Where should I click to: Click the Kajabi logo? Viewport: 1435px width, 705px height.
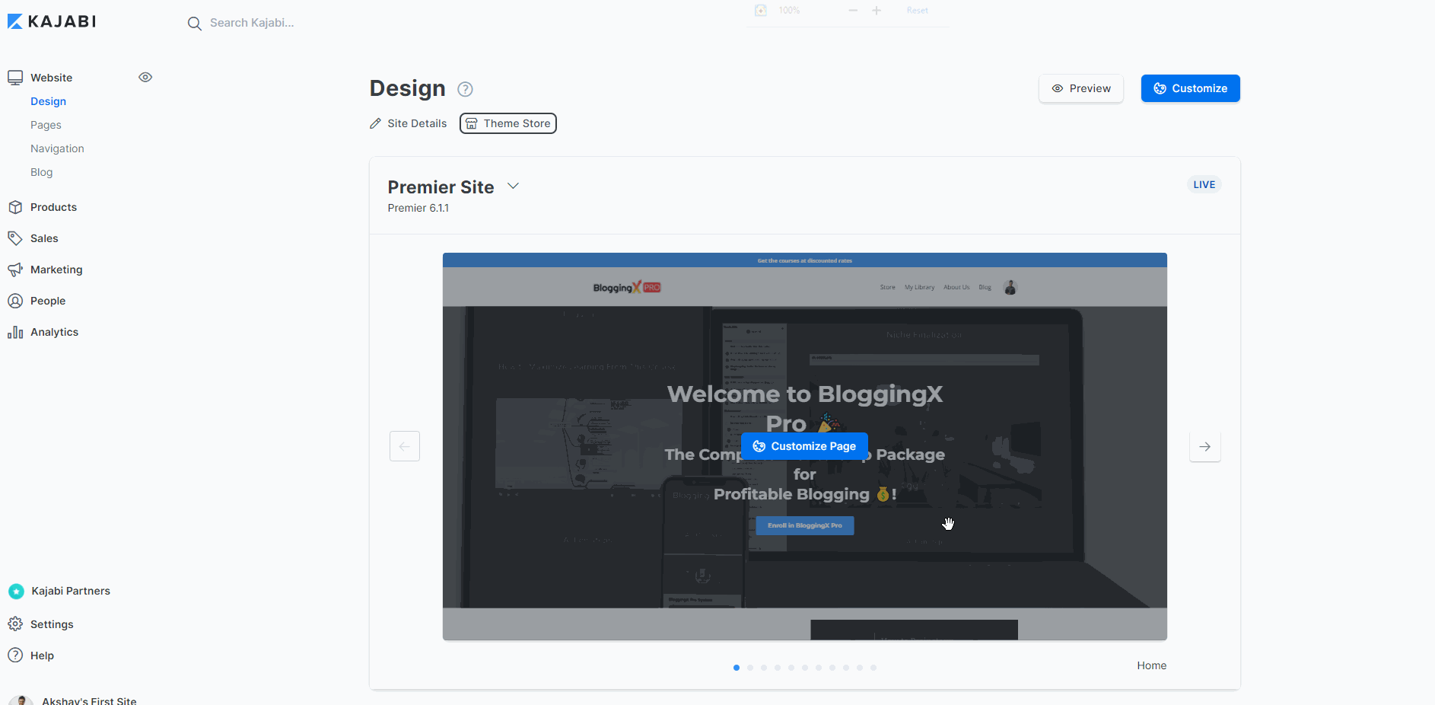click(x=52, y=21)
